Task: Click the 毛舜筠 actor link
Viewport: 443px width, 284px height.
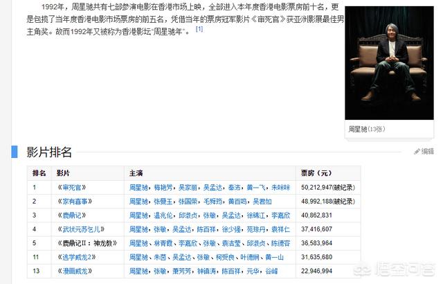Action: point(213,202)
